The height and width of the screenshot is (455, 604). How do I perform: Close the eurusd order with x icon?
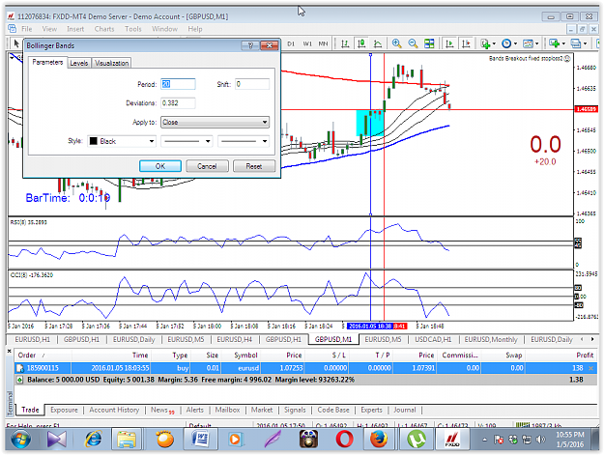tap(591, 368)
